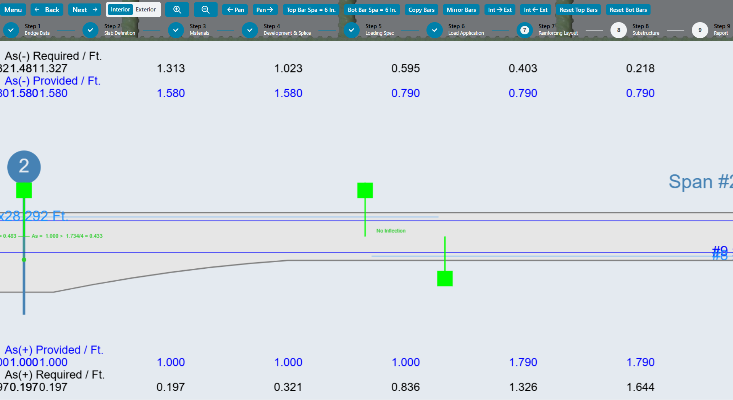Viewport: 733px width, 400px height.
Task: Click the zoom out magnifier icon
Action: [205, 10]
